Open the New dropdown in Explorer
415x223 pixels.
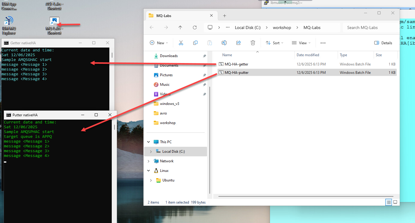tap(159, 43)
